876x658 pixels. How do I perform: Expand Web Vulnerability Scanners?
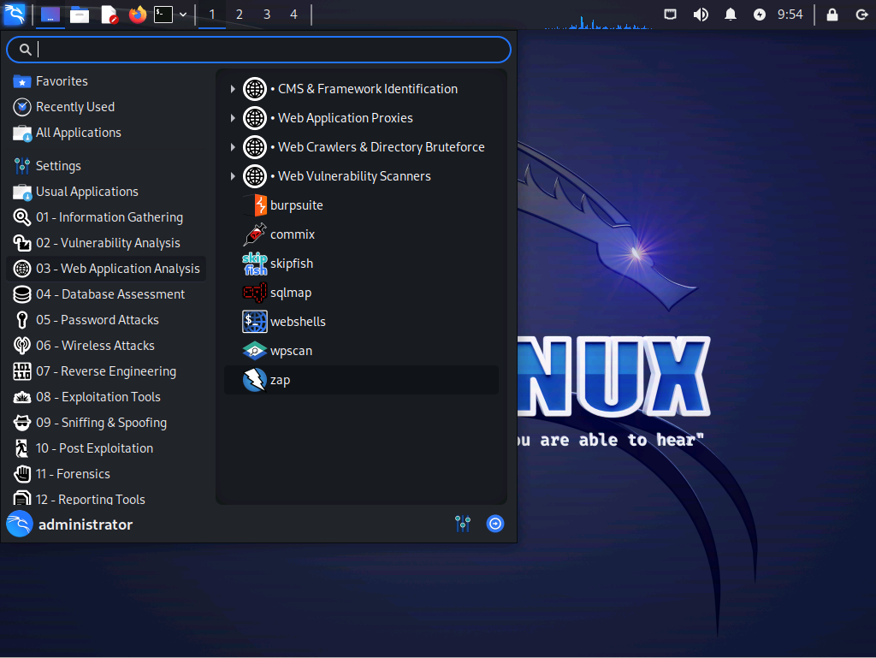coord(234,175)
